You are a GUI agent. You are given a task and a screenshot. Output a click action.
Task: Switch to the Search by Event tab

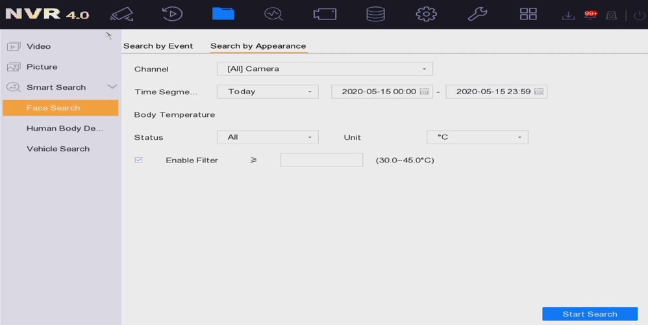pyautogui.click(x=158, y=46)
